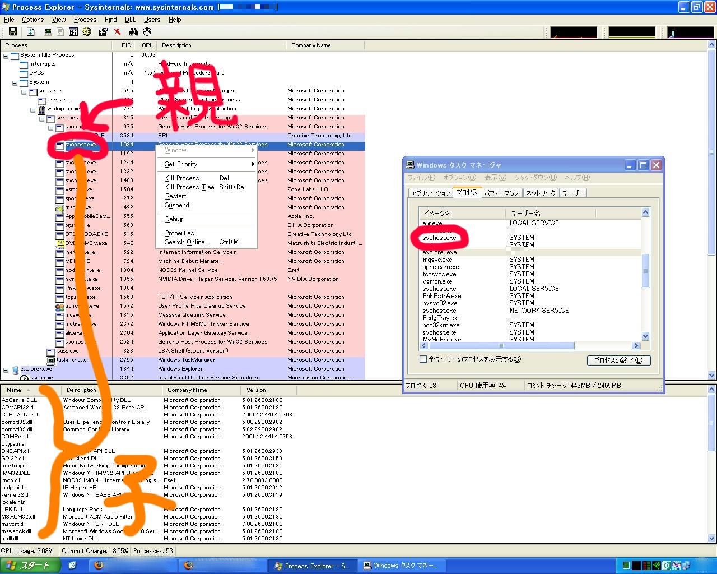Select tcpsvcs.exe in Task Manager list
717x574 pixels.
[439, 274]
